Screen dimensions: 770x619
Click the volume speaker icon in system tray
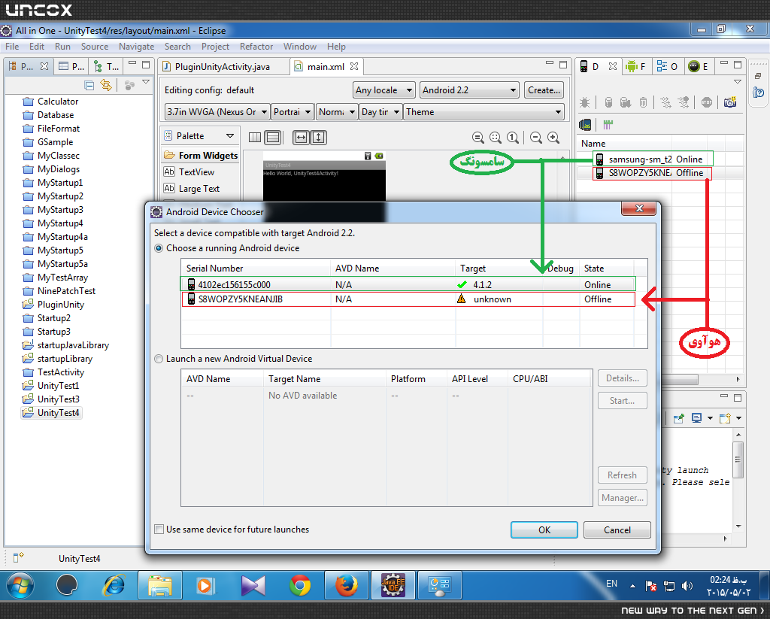point(687,586)
